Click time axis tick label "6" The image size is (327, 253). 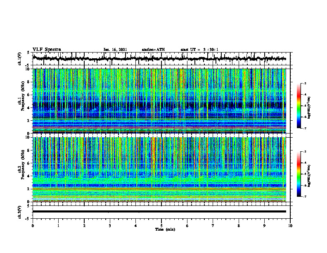pyautogui.click(x=187, y=226)
